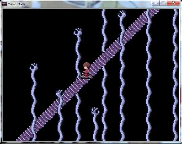Close the Yume Nikki window

[x=173, y=3]
